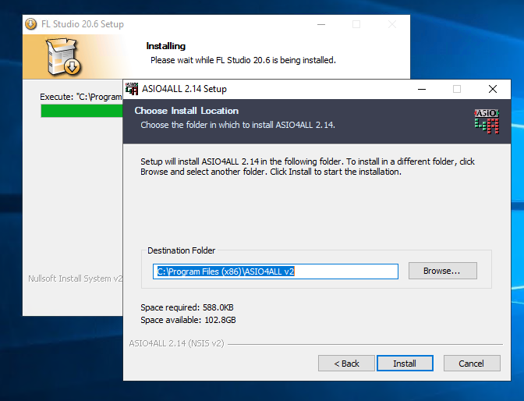Screen dimensions: 524x401
Task: Click the 'Destination Folder' group label
Action: click(181, 250)
